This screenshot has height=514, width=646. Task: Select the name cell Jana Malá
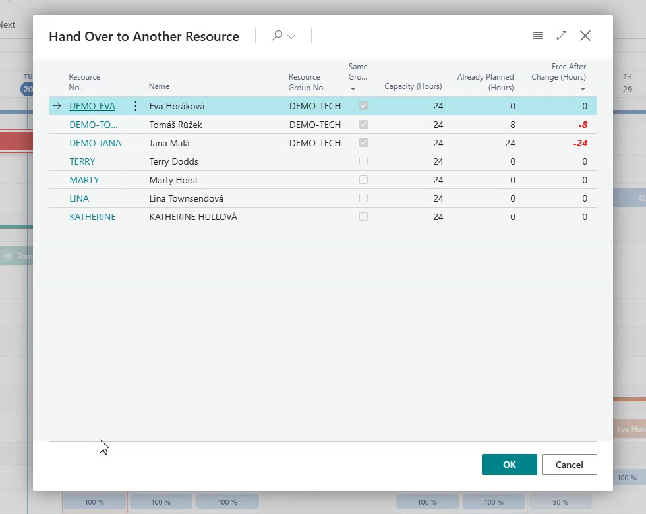point(169,144)
